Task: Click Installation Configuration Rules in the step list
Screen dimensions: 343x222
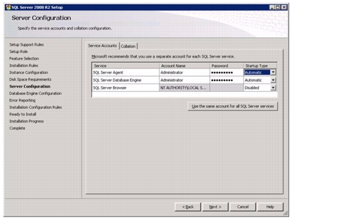Action: pos(36,107)
